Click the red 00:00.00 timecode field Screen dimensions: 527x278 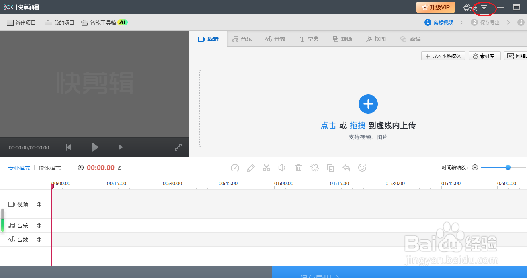point(101,168)
